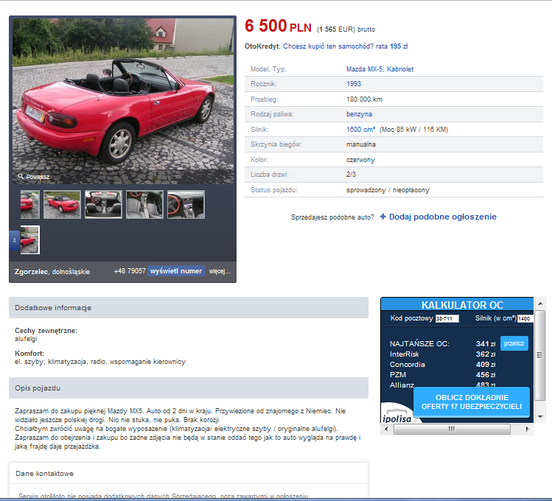Screen dimensions: 552x501
Task: Click the czerwony colour value
Action: pyautogui.click(x=360, y=160)
